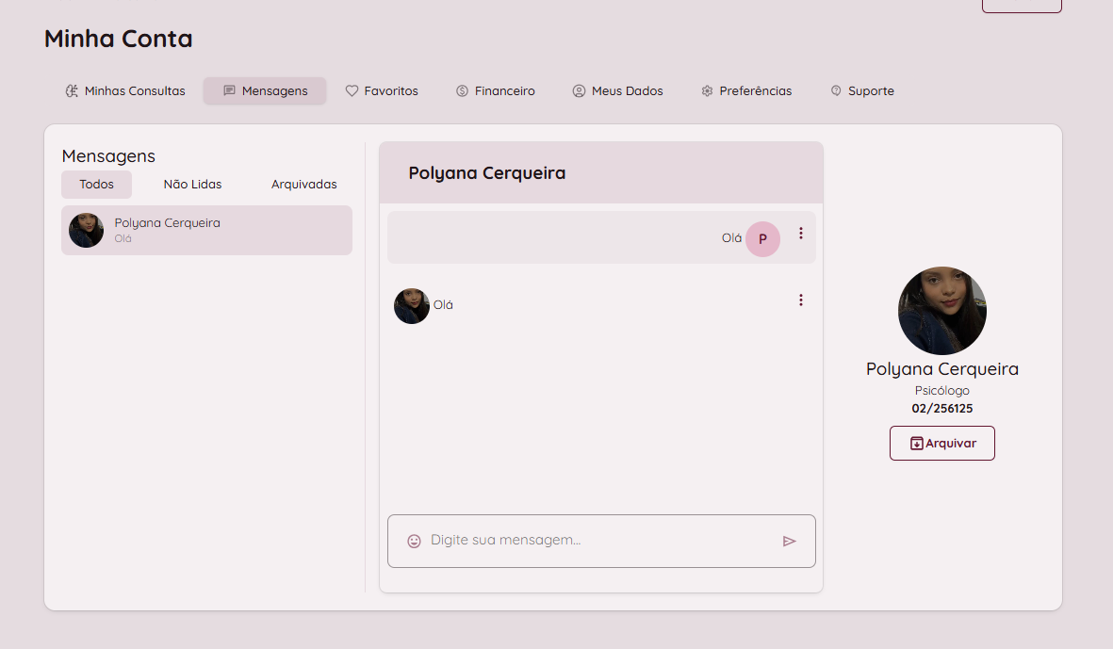This screenshot has height=649, width=1113.
Task: Click Polyana's large profile photo
Action: (941, 311)
